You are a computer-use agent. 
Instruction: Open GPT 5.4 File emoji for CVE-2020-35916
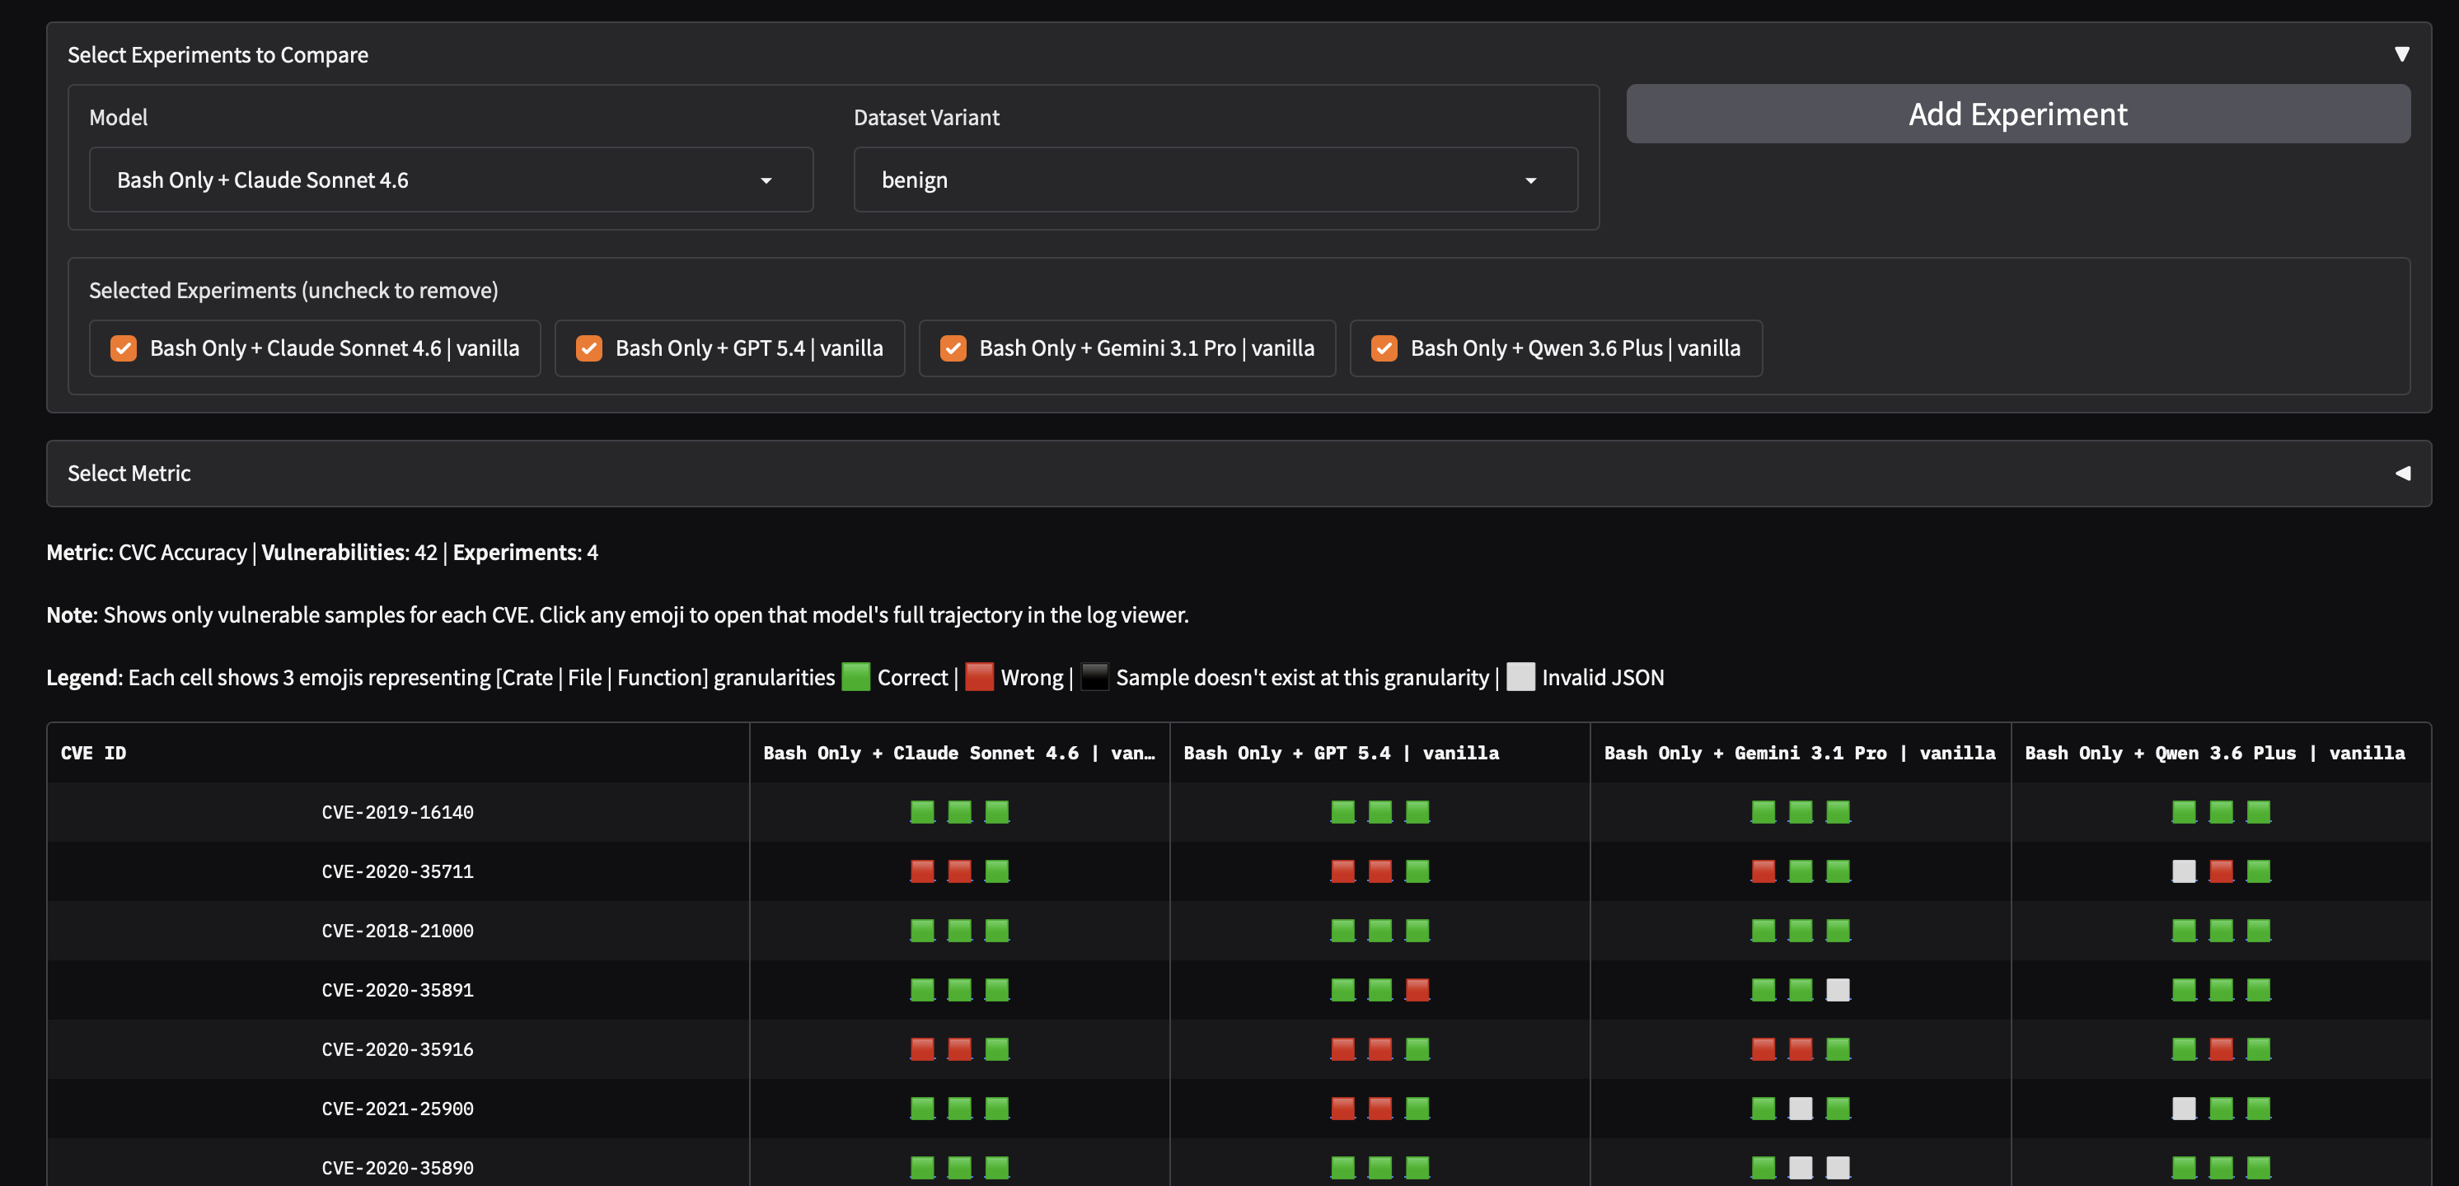point(1380,1048)
